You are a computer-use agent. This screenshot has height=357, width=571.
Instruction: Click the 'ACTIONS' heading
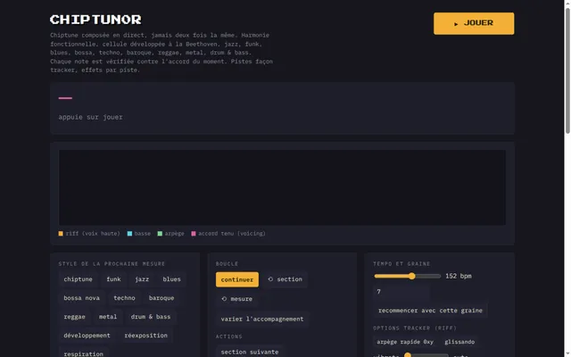[x=229, y=336]
